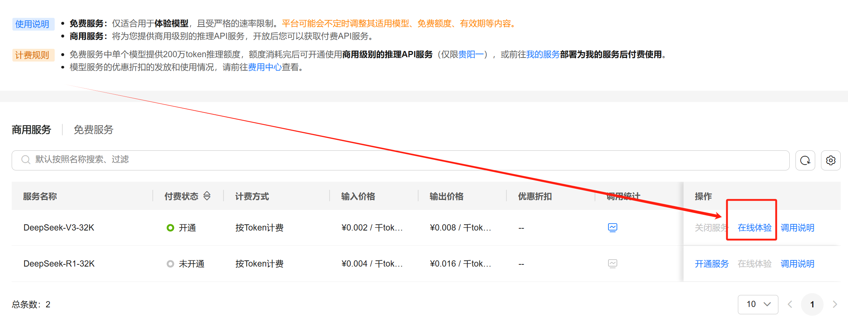Select page number 1
Image resolution: width=848 pixels, height=319 pixels.
(x=812, y=304)
